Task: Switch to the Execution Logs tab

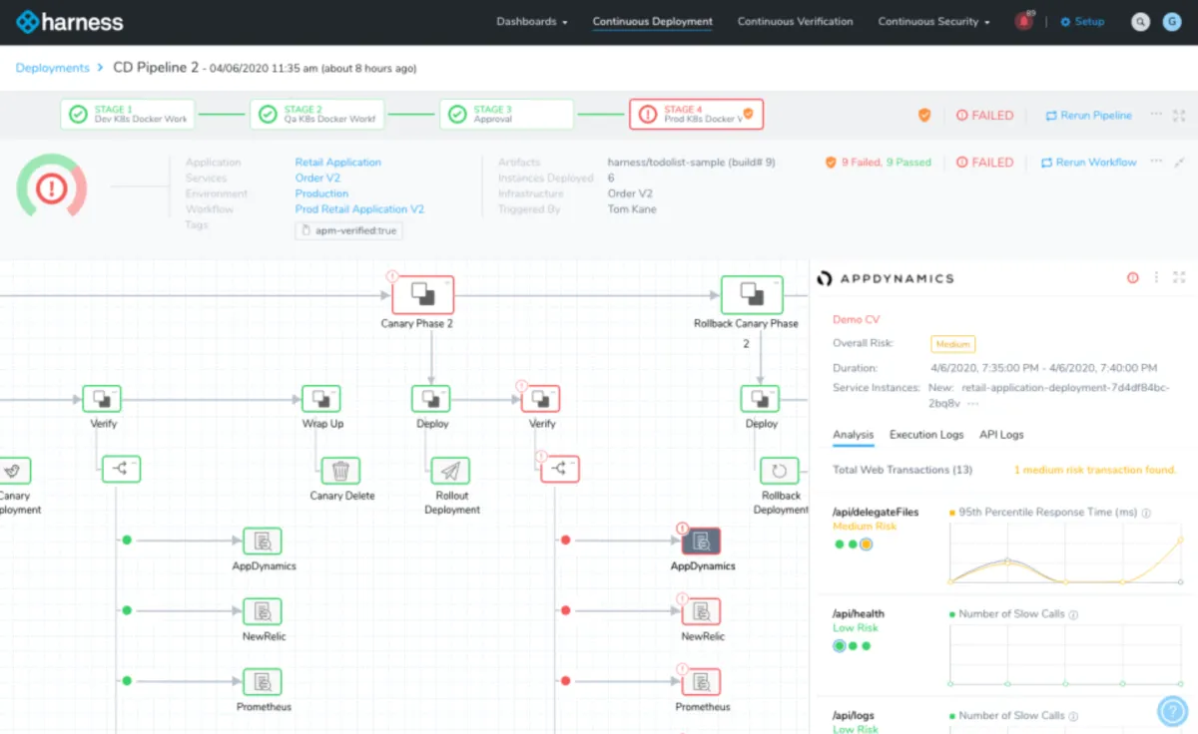Action: coord(926,435)
